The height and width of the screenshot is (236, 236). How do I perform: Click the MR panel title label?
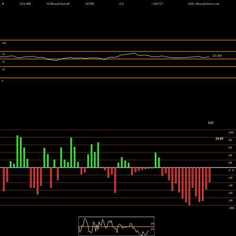(211, 123)
